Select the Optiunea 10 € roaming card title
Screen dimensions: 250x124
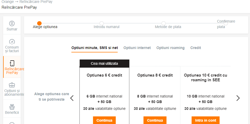click(x=206, y=78)
